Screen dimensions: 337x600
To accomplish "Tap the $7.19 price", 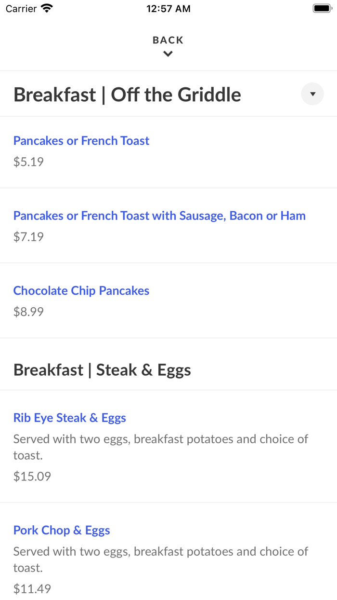I will click(28, 237).
